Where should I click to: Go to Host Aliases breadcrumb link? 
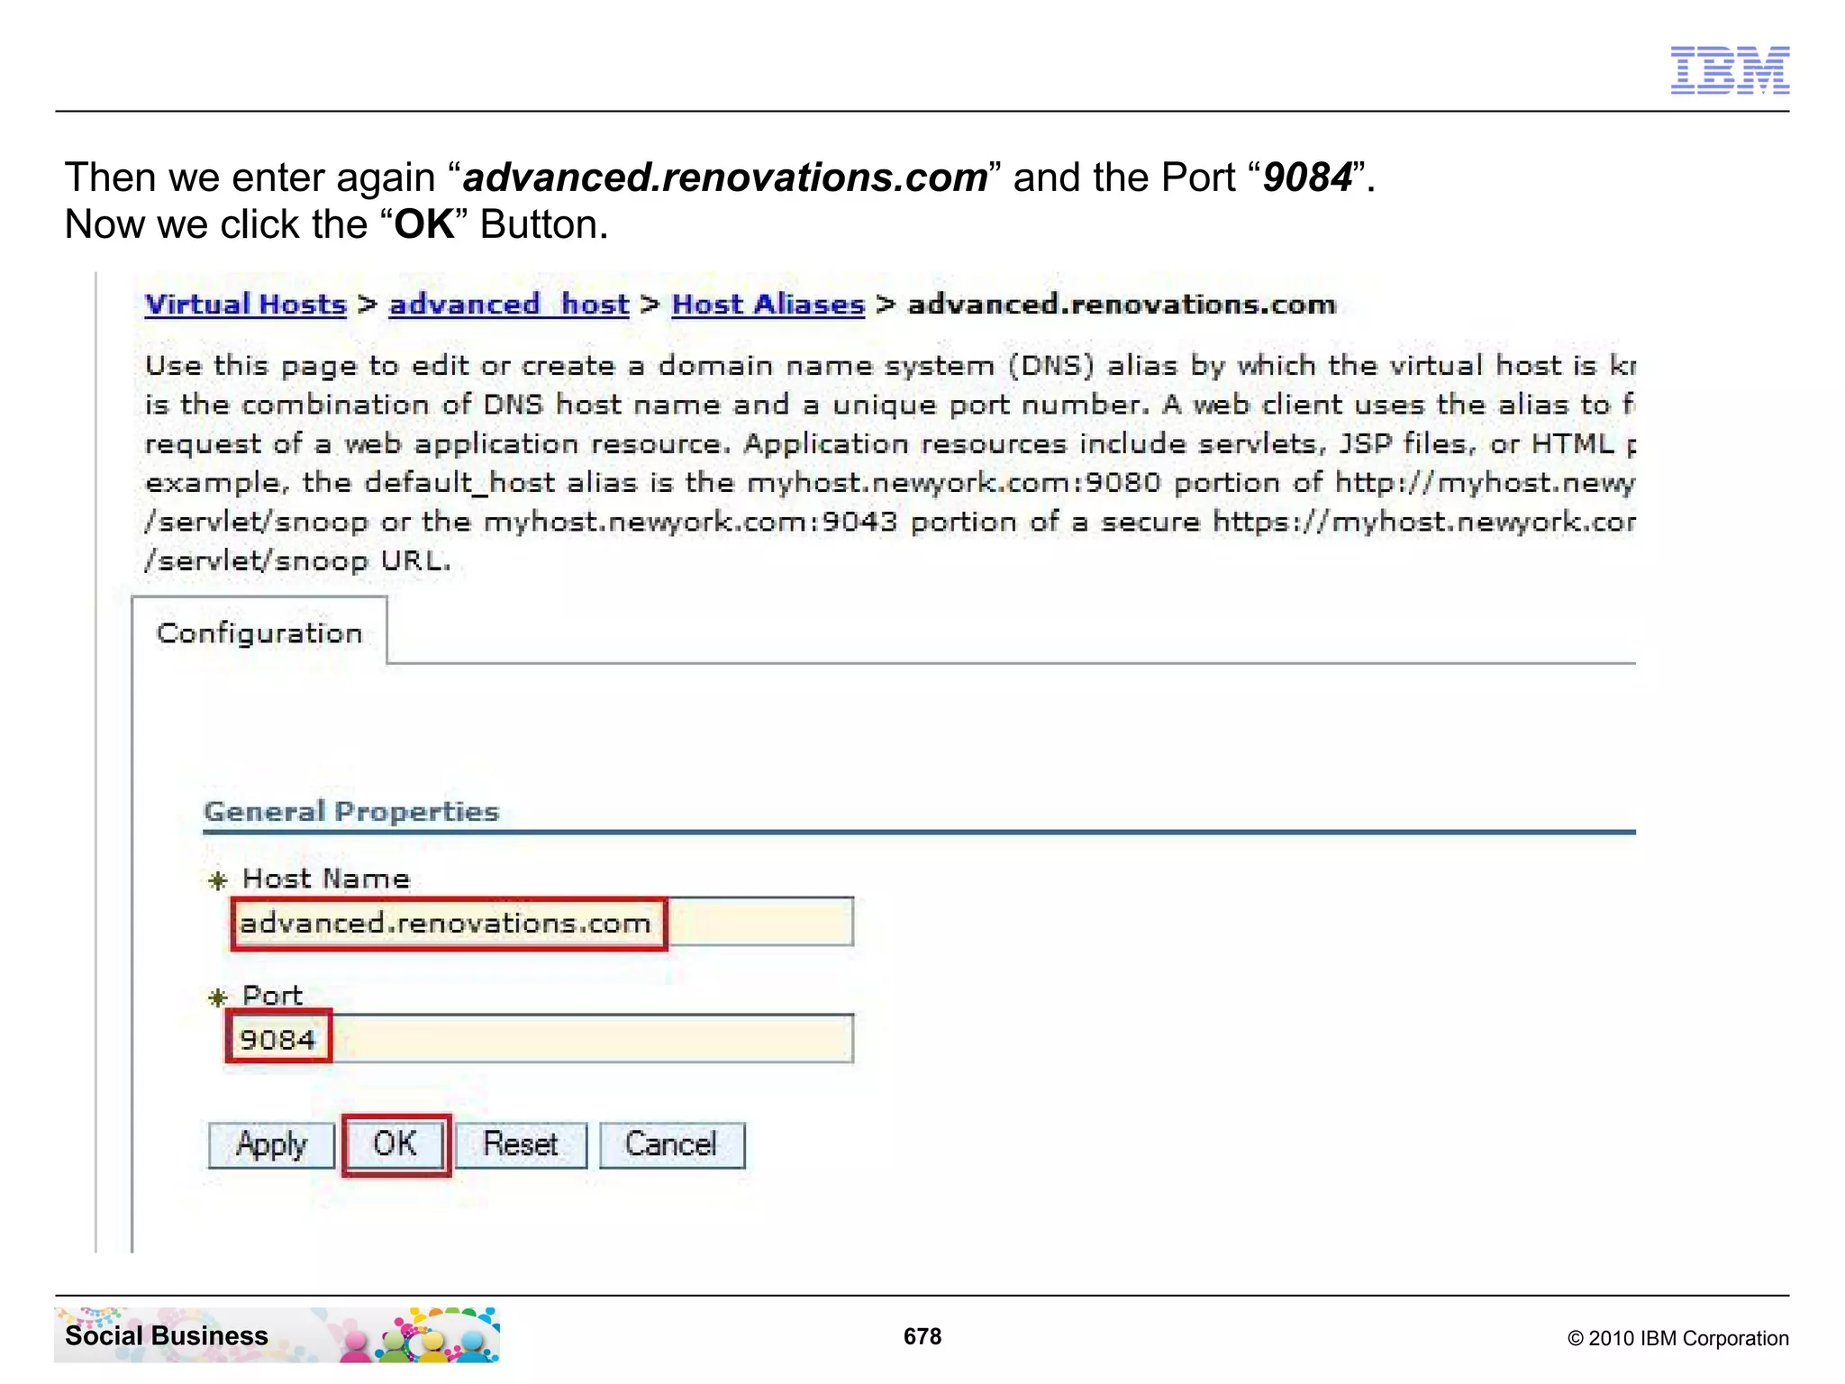click(768, 305)
